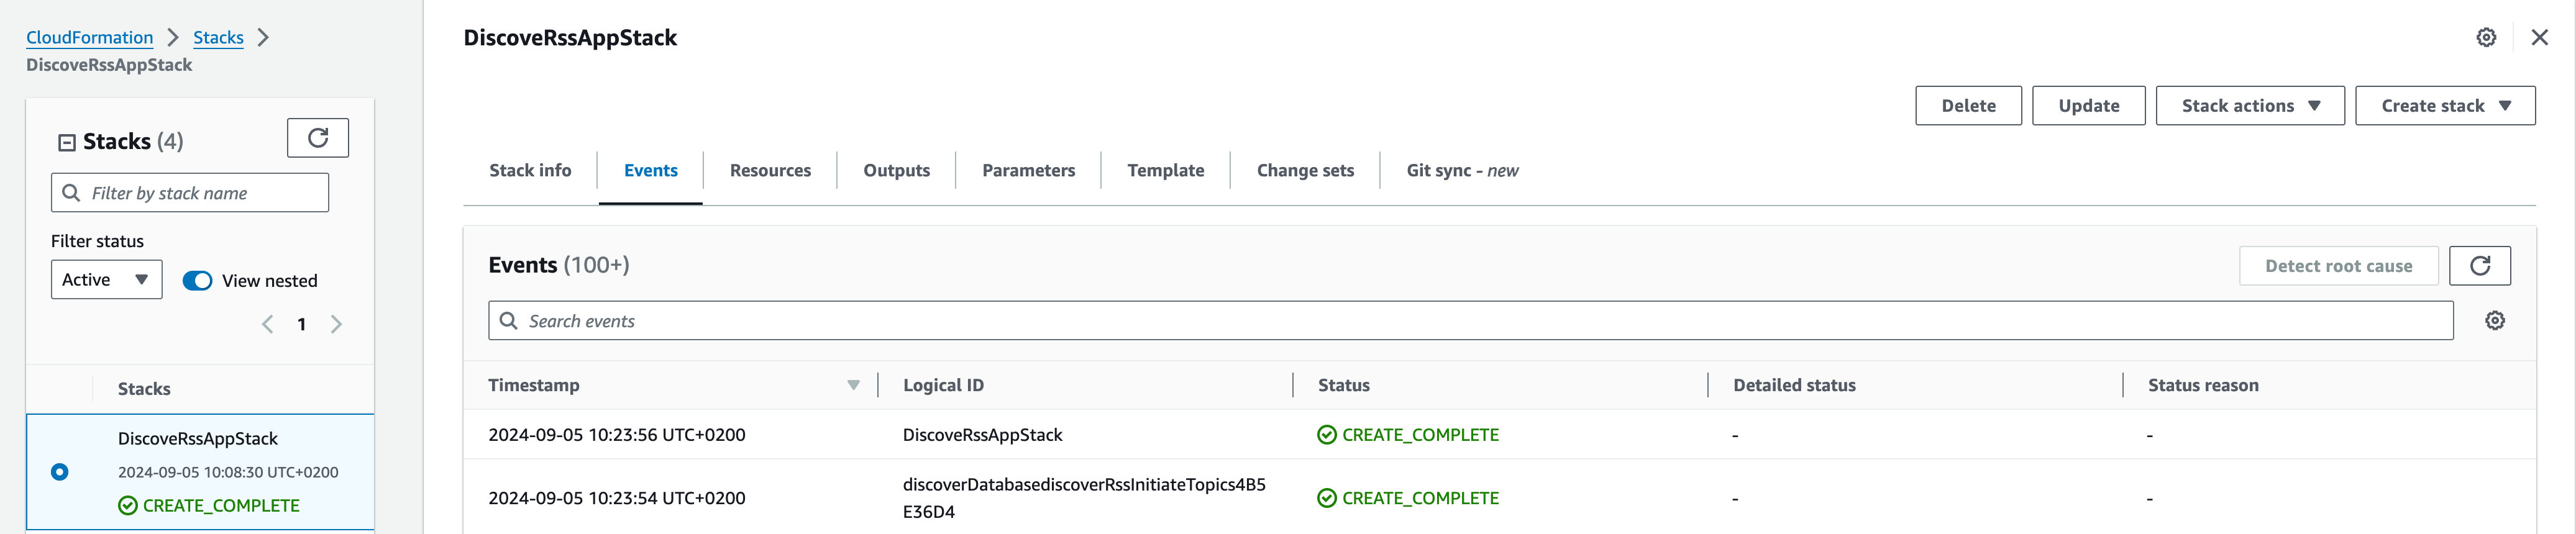Switch to the Resources tab

[x=770, y=171]
